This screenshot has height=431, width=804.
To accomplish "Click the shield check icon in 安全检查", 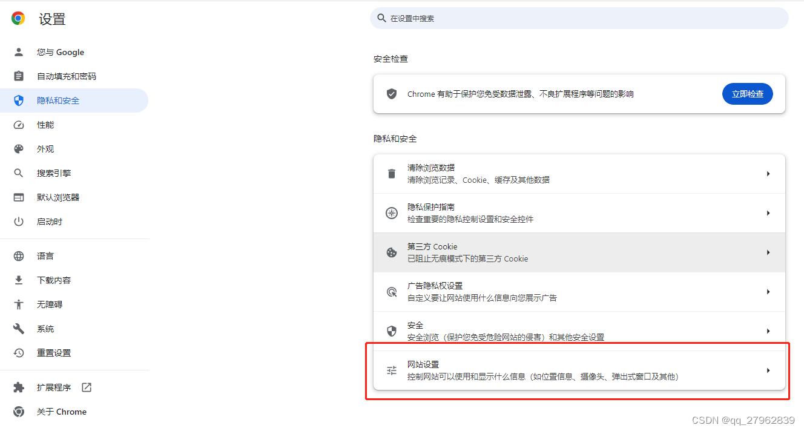I will coord(392,94).
